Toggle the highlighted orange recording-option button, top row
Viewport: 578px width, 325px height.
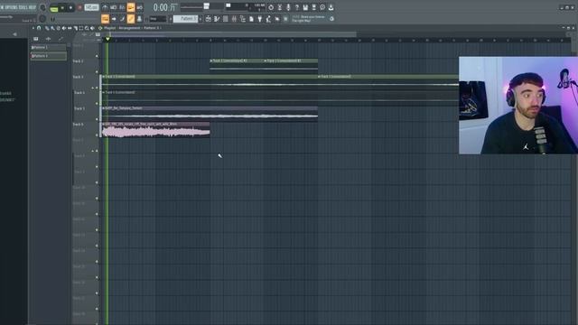click(131, 7)
